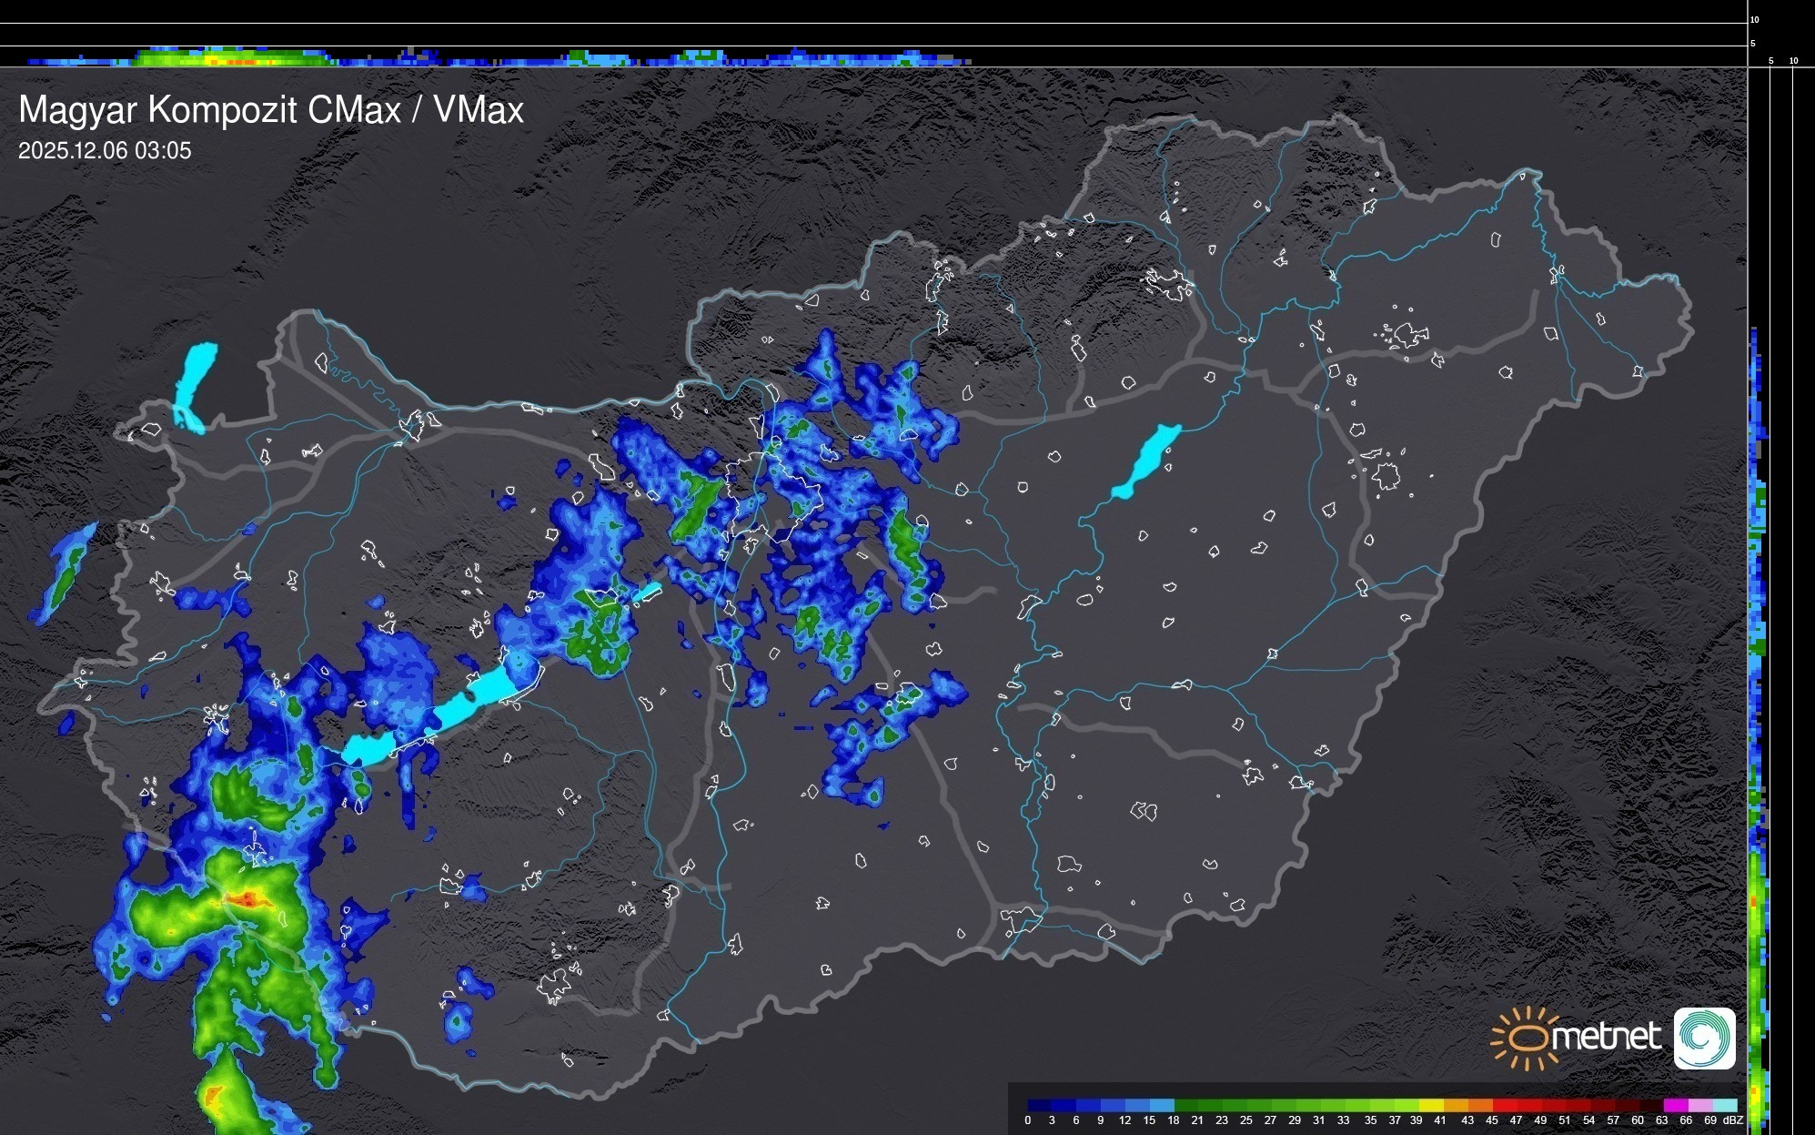Click the teal spiral radar app icon
Viewport: 1815px width, 1135px height.
tap(1704, 1038)
